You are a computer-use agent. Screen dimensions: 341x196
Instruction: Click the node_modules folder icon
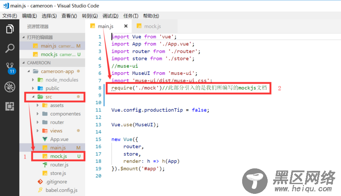[x=40, y=80]
